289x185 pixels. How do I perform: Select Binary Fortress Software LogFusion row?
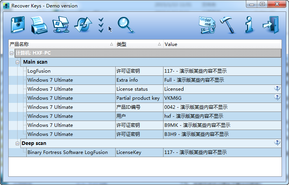pyautogui.click(x=71, y=152)
